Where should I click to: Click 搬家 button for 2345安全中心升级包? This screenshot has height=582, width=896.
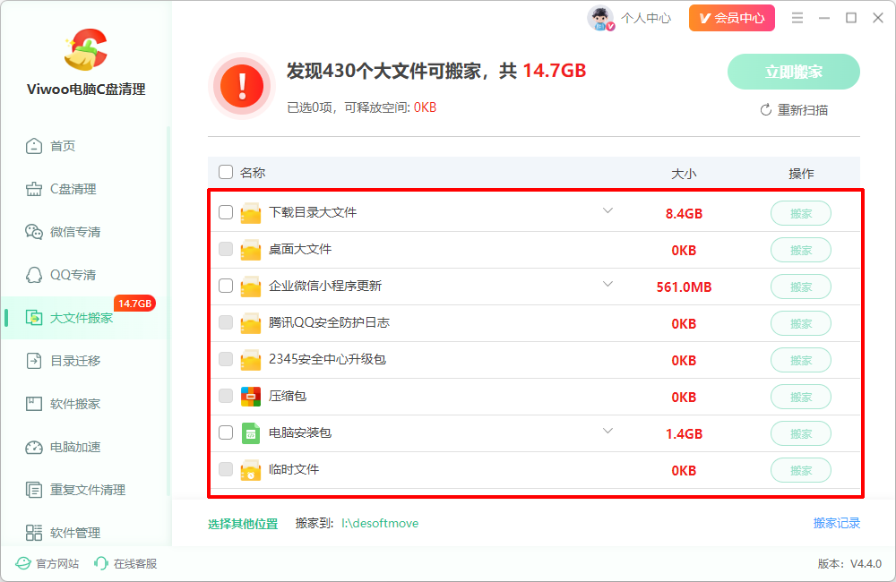coord(800,361)
